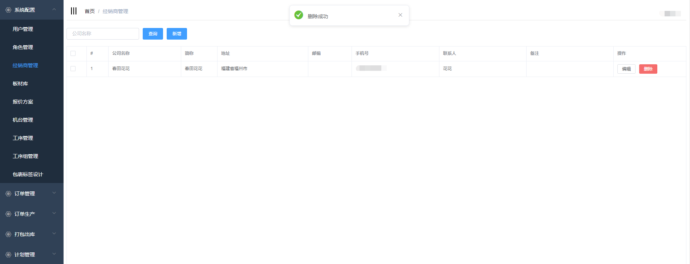
Task: Toggle the select-all checkbox in table header
Action: click(73, 53)
